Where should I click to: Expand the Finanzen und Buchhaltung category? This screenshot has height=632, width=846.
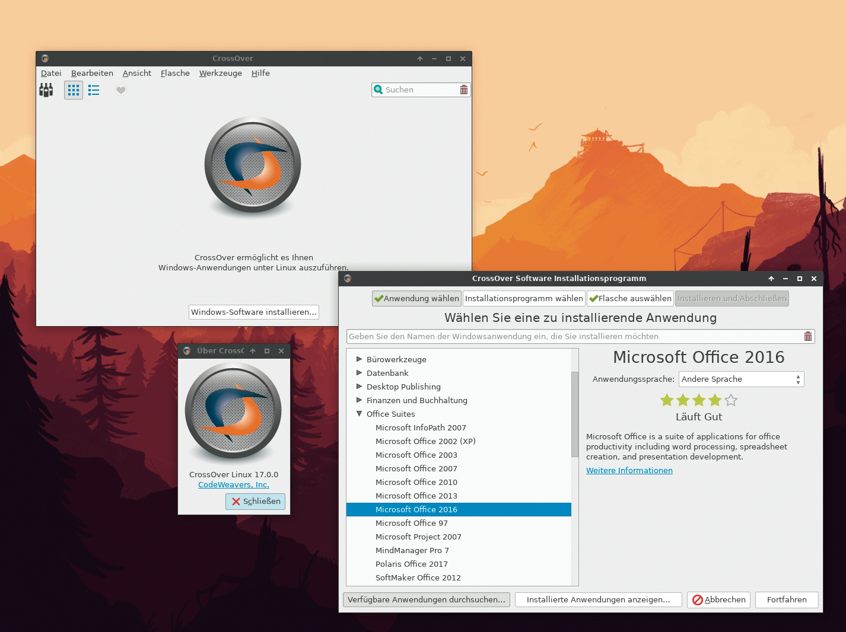coord(359,400)
